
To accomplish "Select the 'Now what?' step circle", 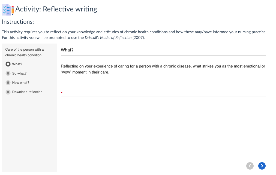I will pyautogui.click(x=8, y=82).
